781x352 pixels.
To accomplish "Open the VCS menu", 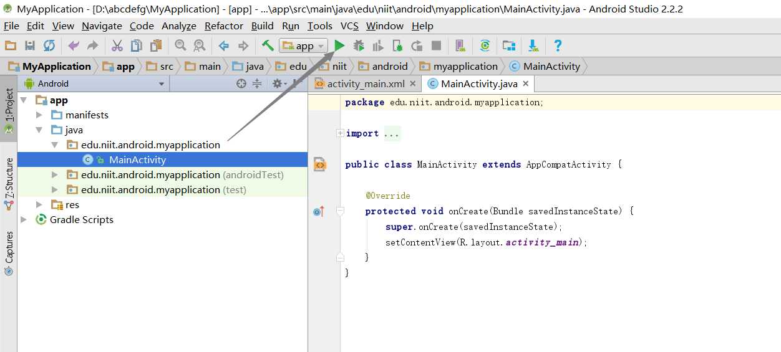I will 349,26.
